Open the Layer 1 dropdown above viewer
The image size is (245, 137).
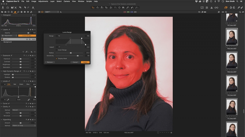[52, 12]
